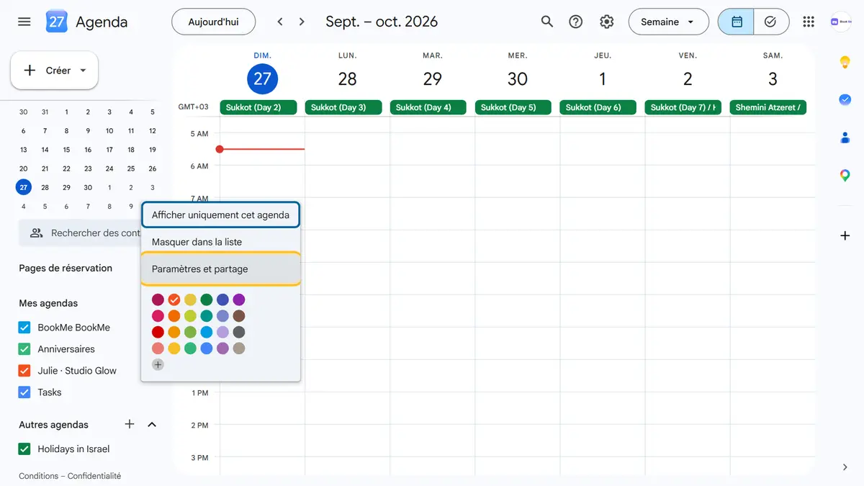Switch to the tasks view checkmark icon
The image size is (864, 486).
tap(771, 22)
